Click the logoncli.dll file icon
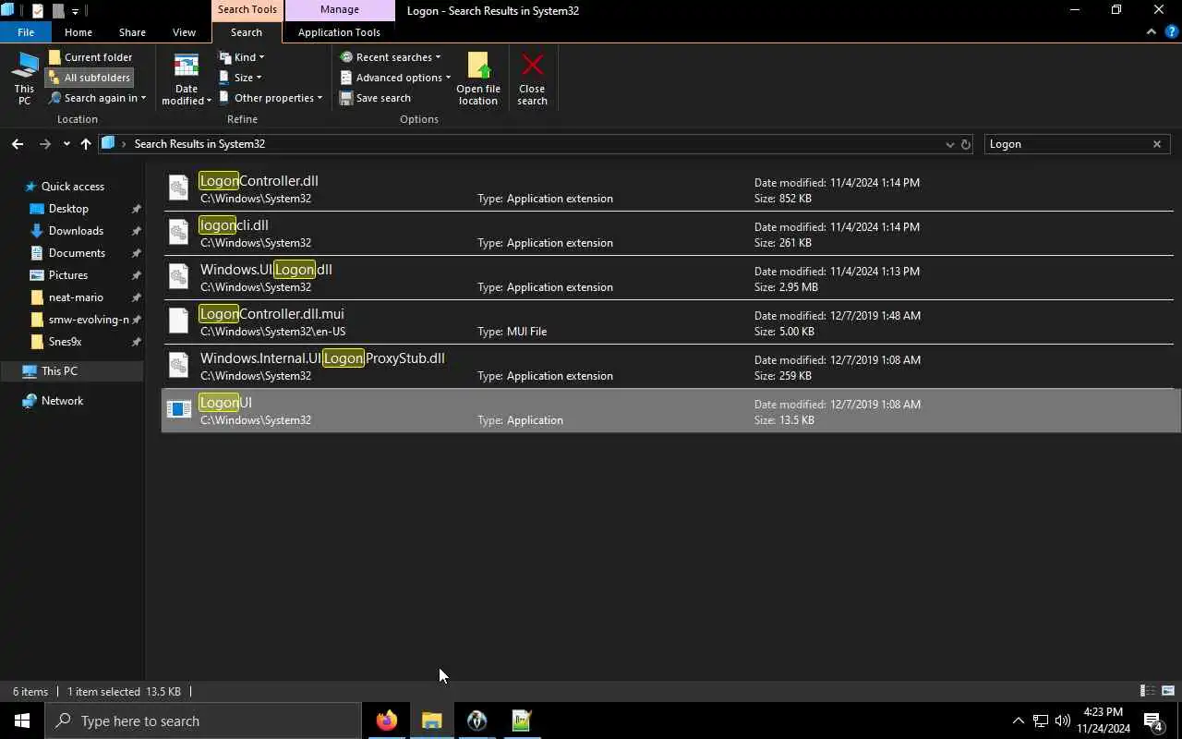This screenshot has width=1182, height=739. point(179,233)
